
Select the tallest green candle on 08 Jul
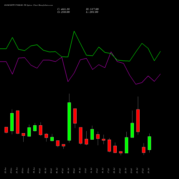69,121
